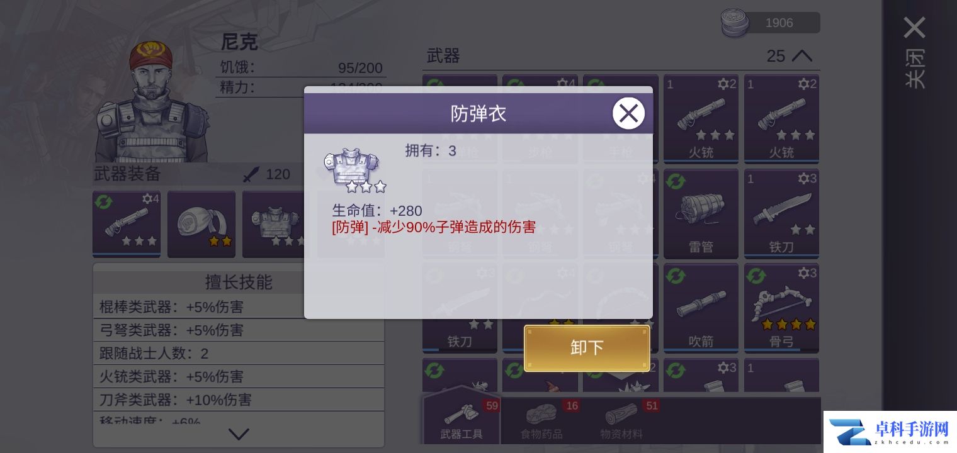Pick the 铁刀 knife in right column
This screenshot has width=957, height=453.
pyautogui.click(x=781, y=214)
